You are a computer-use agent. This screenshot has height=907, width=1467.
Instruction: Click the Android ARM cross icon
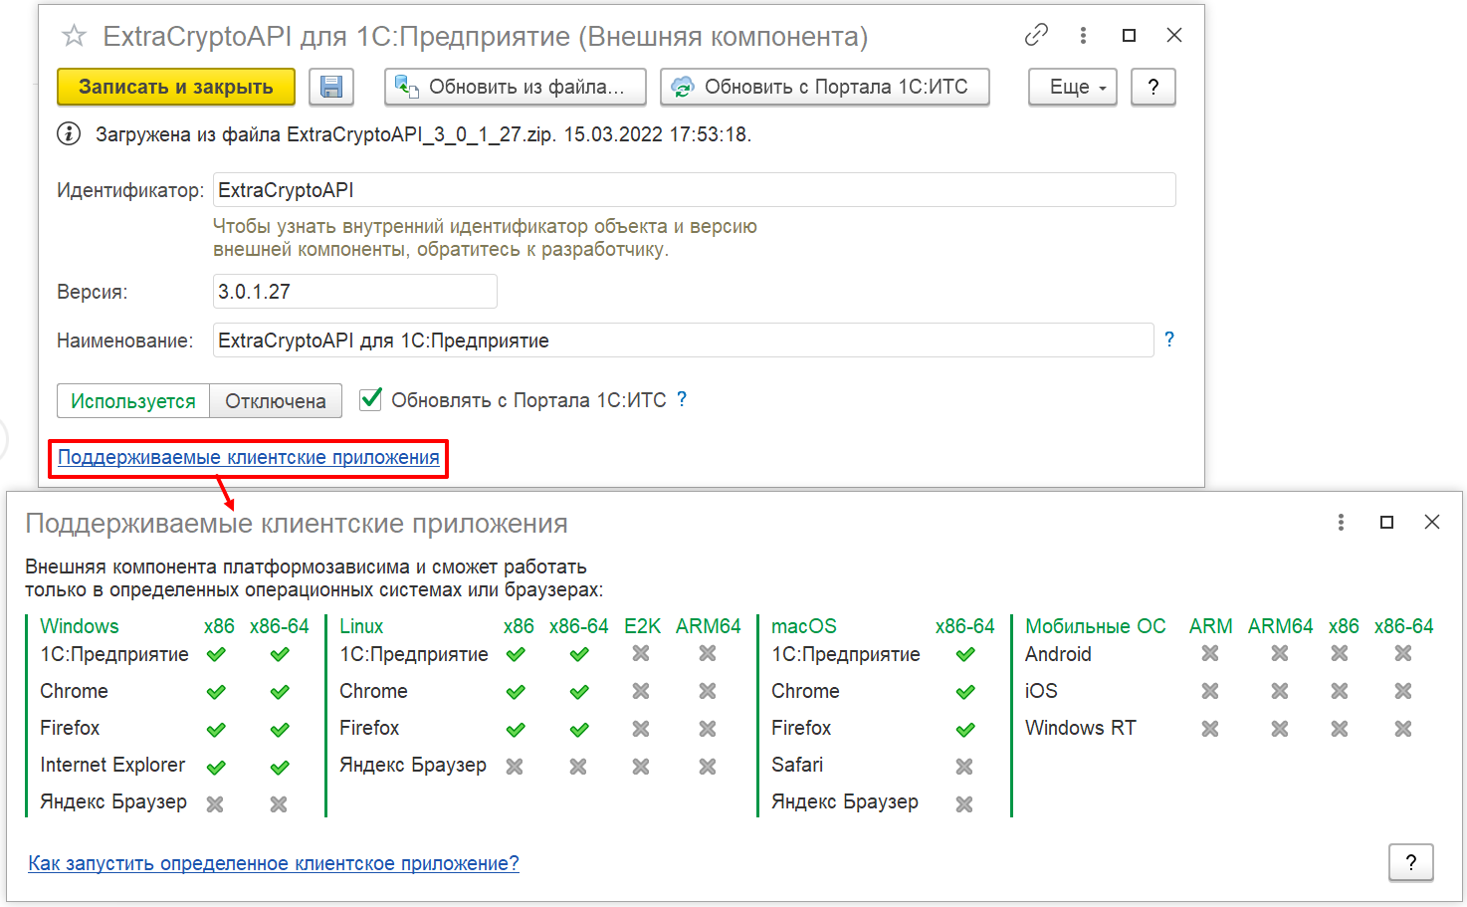point(1210,653)
